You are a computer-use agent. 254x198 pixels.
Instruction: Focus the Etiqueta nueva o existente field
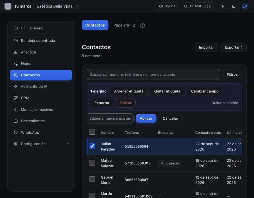pyautogui.click(x=110, y=118)
